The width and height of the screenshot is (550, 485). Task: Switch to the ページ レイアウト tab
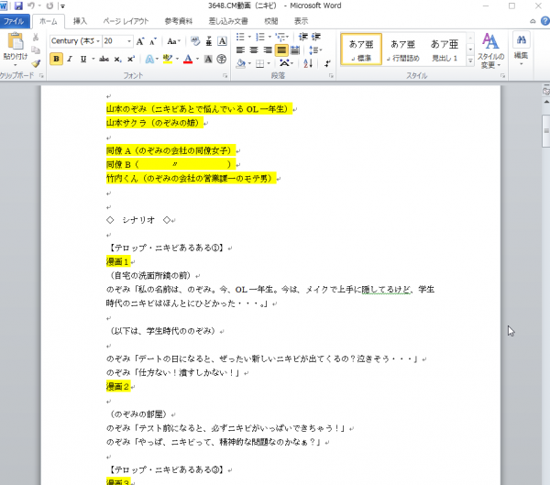pos(123,20)
